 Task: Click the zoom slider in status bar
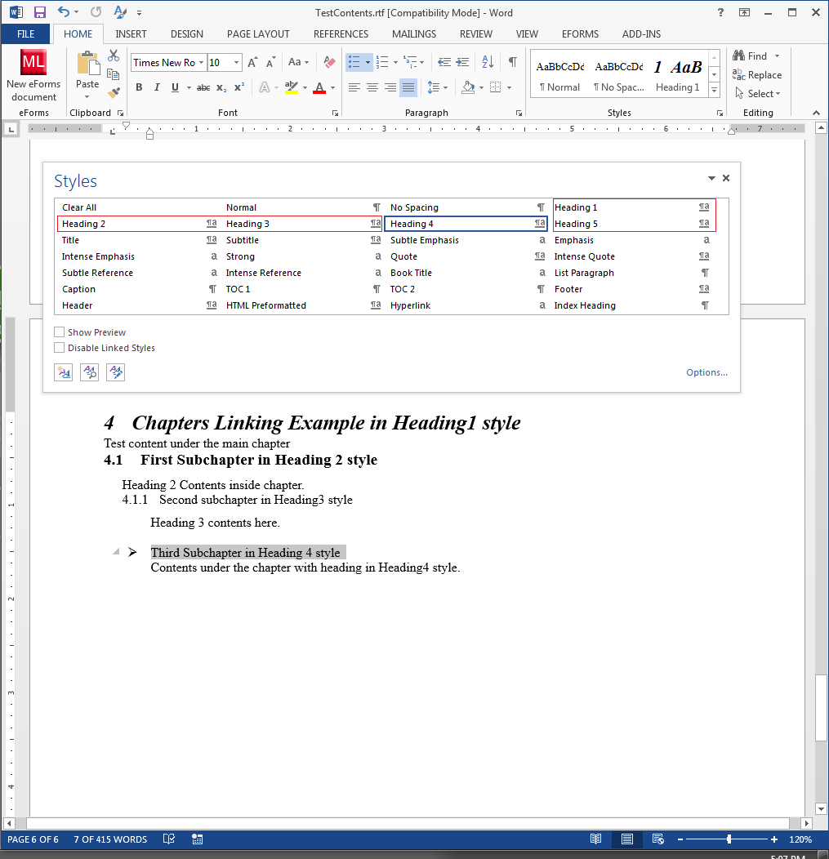(x=729, y=839)
